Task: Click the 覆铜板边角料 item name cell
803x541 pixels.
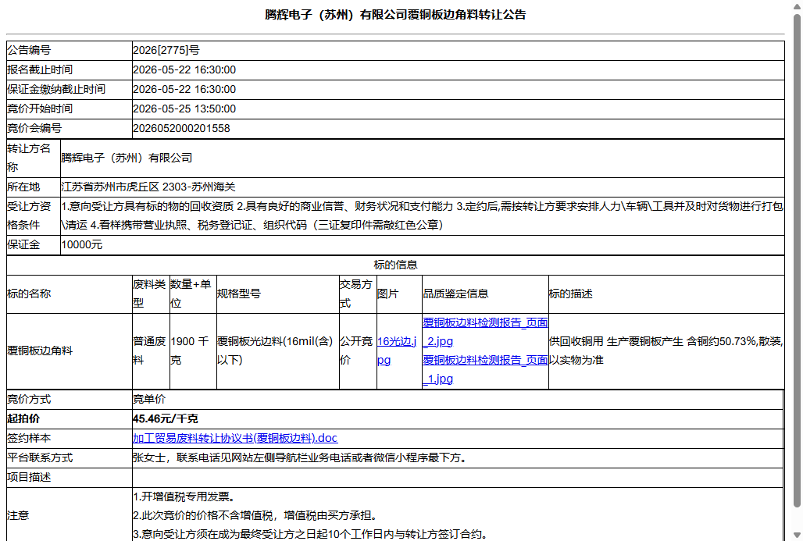Action: [70, 351]
